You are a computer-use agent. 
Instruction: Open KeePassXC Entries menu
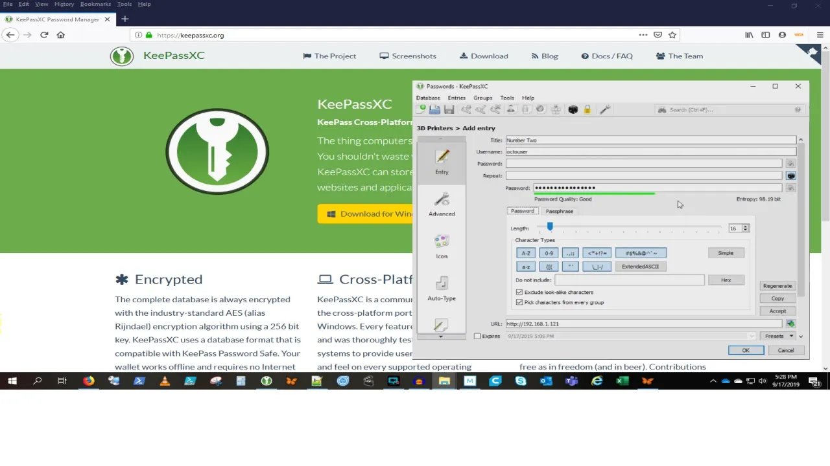(x=456, y=98)
